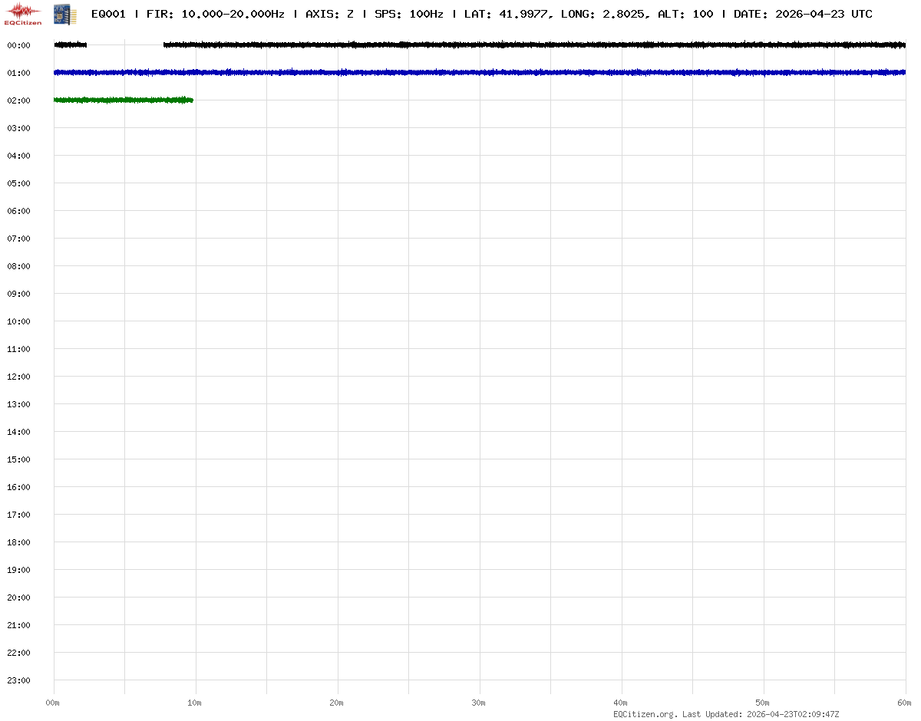Click the LAT: 41.9977 coordinate label
The height and width of the screenshot is (721, 921).
(507, 14)
